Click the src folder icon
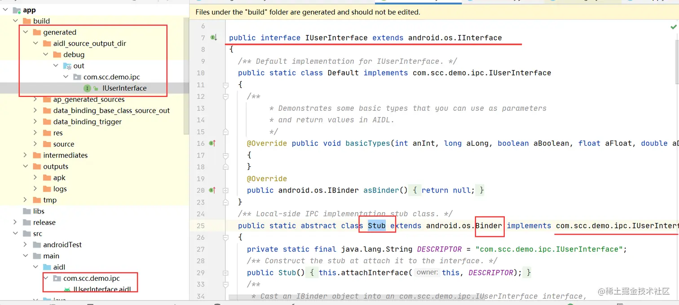Screen dimensions: 679x305 27,234
